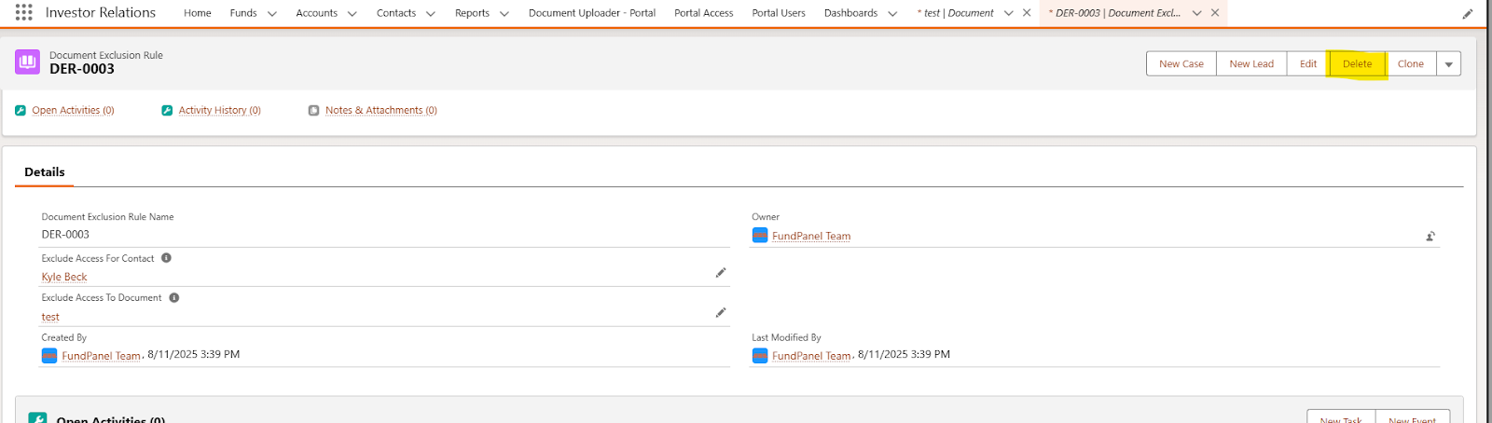Screen dimensions: 1492x423
Task: Open the Dashboards tab
Action: tap(850, 13)
